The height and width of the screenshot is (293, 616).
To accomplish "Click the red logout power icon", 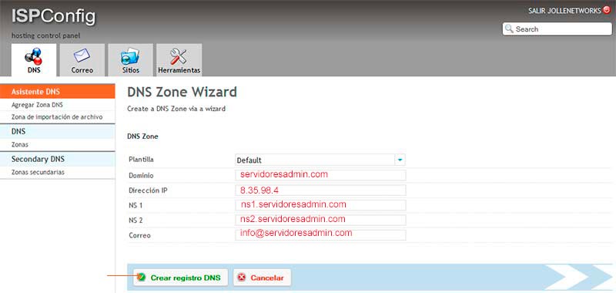I will [607, 10].
